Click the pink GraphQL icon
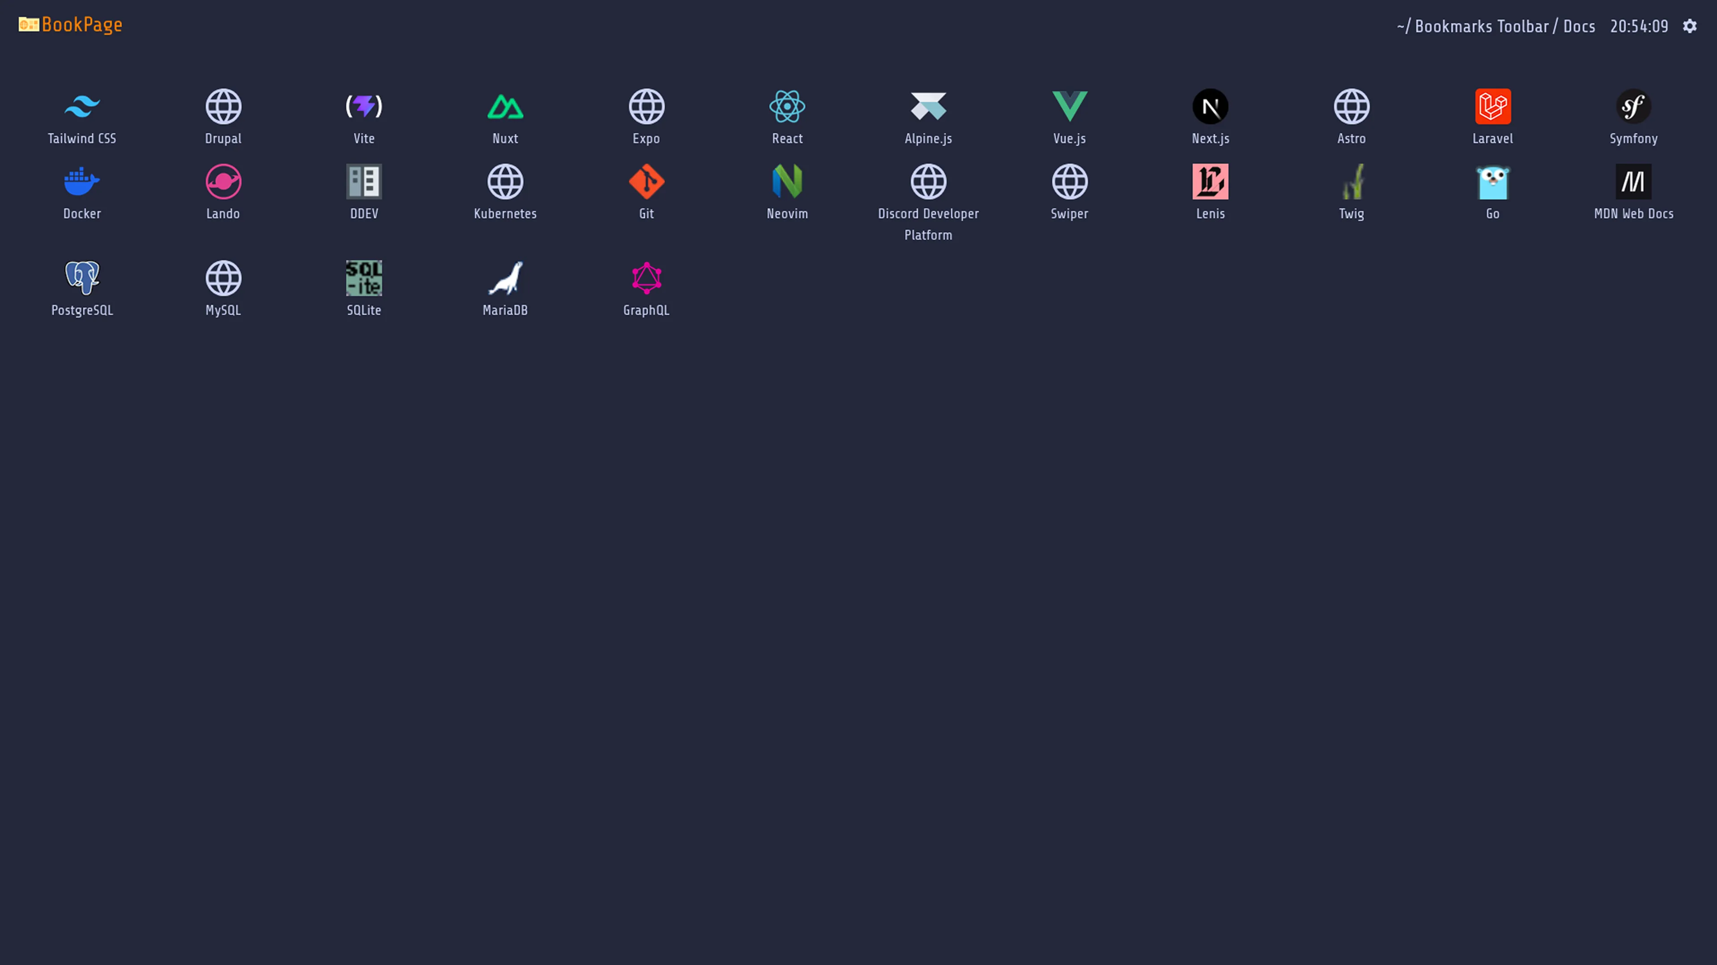 tap(646, 278)
